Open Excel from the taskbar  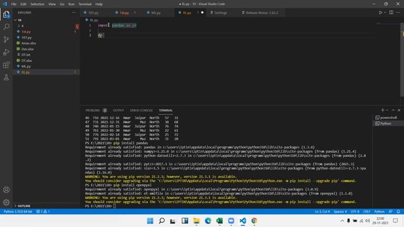point(220,221)
